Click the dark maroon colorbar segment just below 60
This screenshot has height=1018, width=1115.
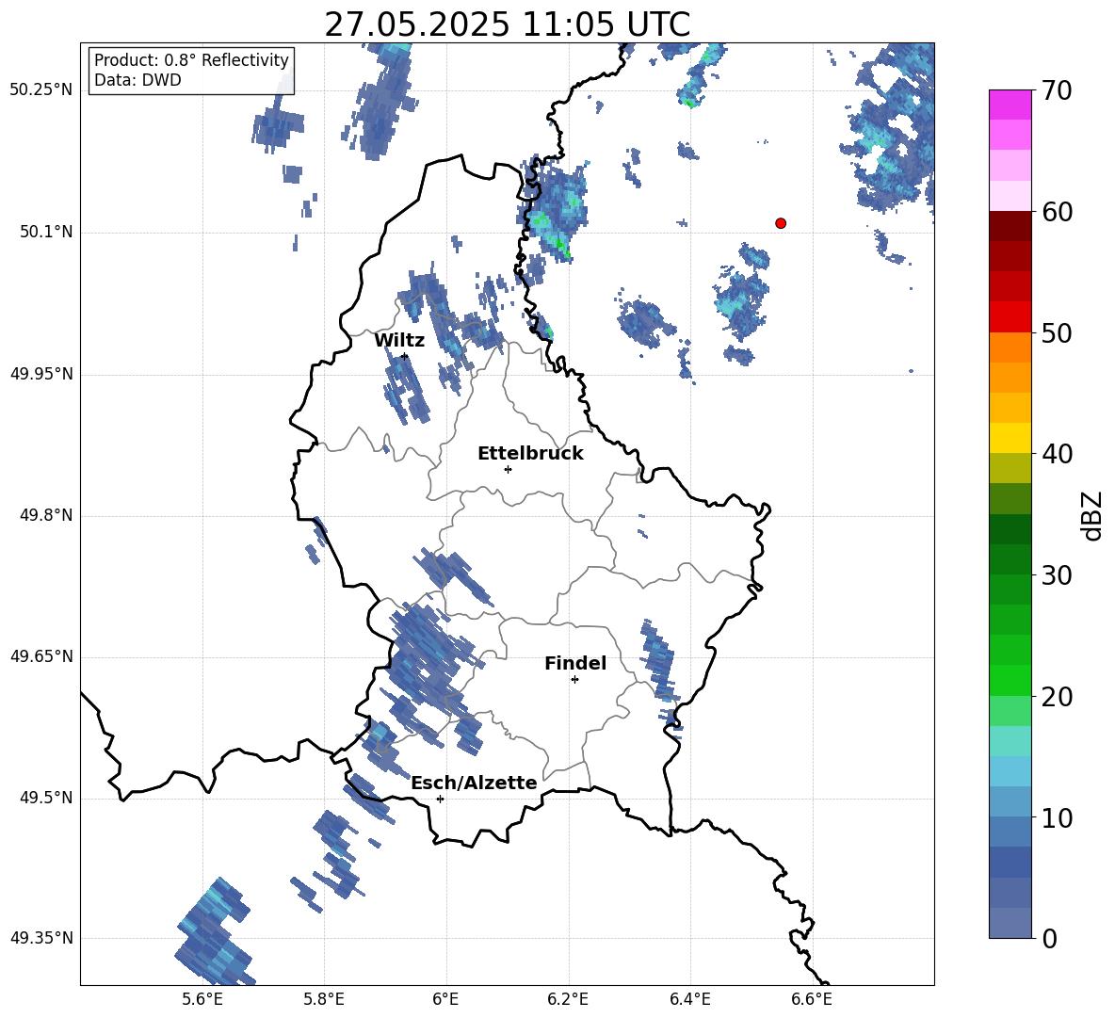[1010, 225]
